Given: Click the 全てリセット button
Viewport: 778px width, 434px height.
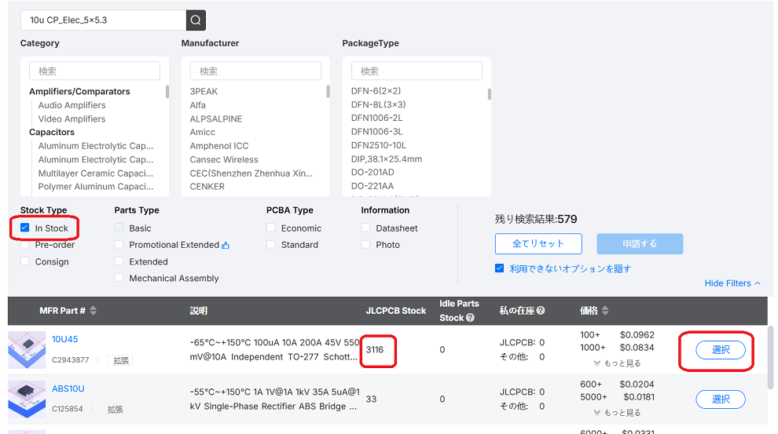Looking at the screenshot, I should pos(538,243).
